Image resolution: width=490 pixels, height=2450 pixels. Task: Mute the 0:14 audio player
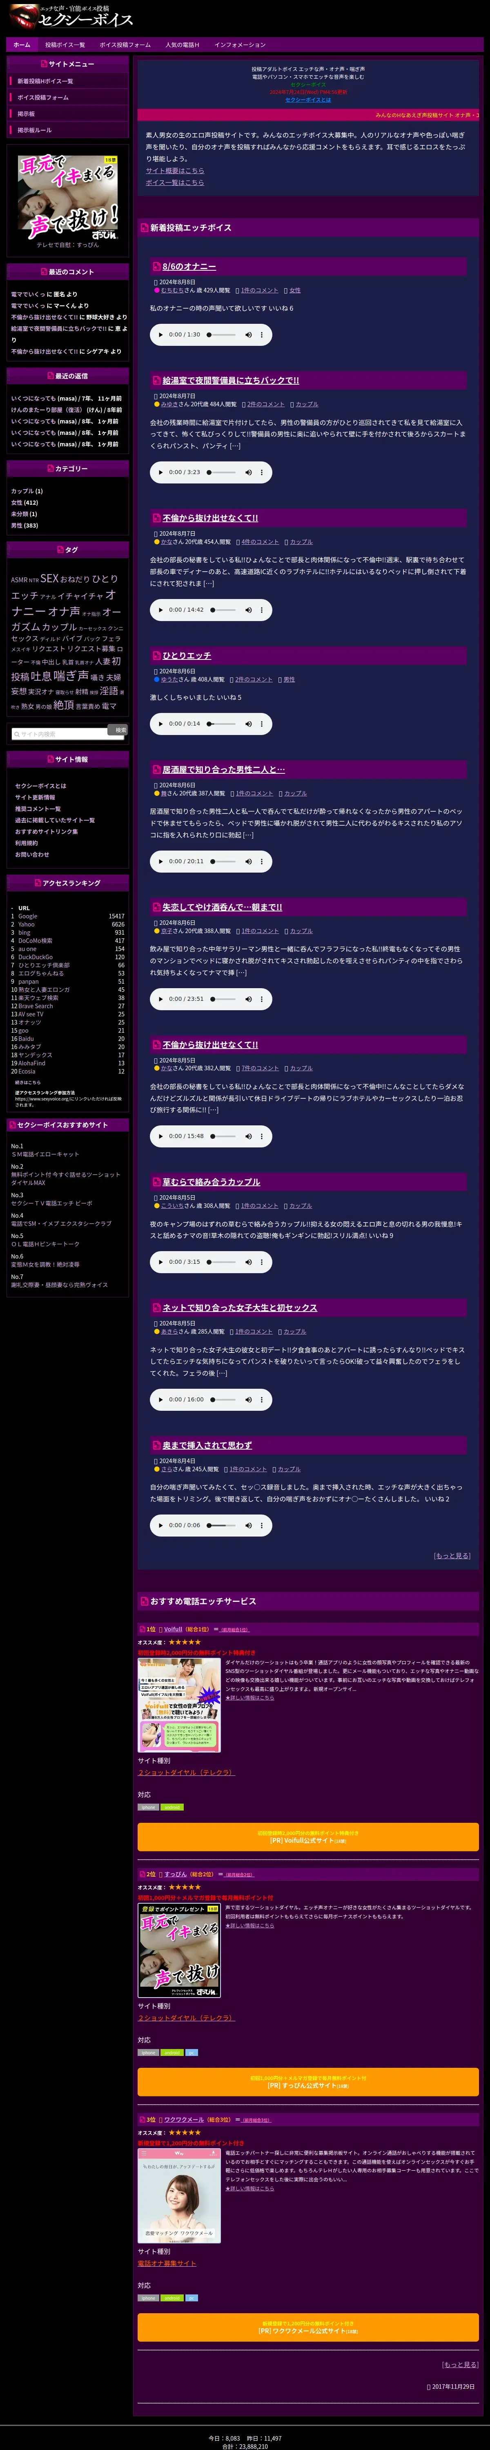point(248,724)
